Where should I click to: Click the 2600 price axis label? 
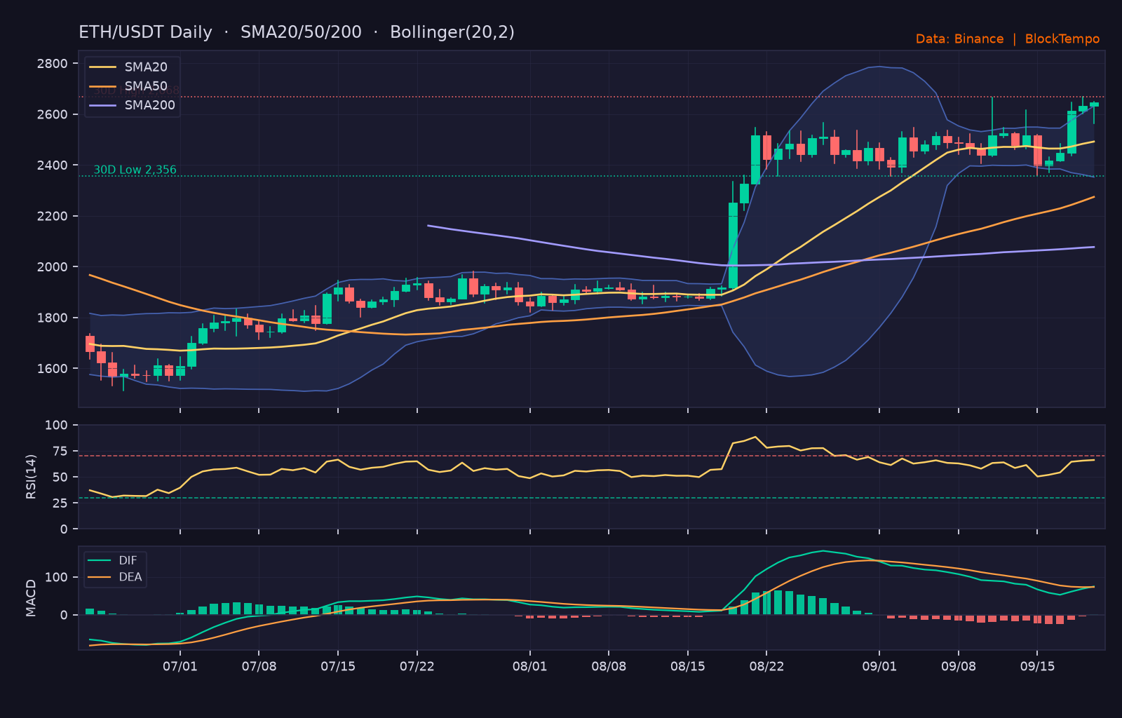pos(53,114)
